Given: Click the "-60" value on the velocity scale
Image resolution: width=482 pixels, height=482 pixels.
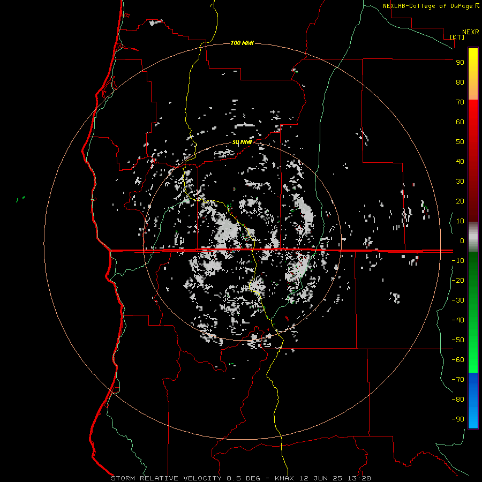Looking at the screenshot, I should (458, 360).
